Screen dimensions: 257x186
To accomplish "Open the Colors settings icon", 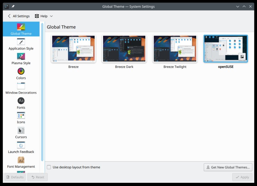I will click(x=21, y=71).
